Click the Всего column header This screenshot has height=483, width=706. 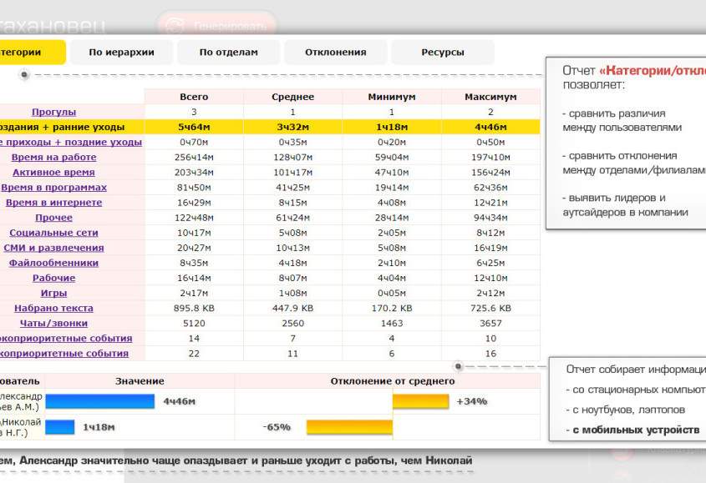click(194, 97)
